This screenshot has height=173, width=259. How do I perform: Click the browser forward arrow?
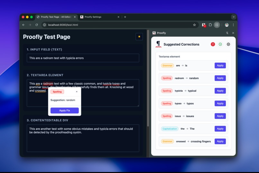click(30, 25)
